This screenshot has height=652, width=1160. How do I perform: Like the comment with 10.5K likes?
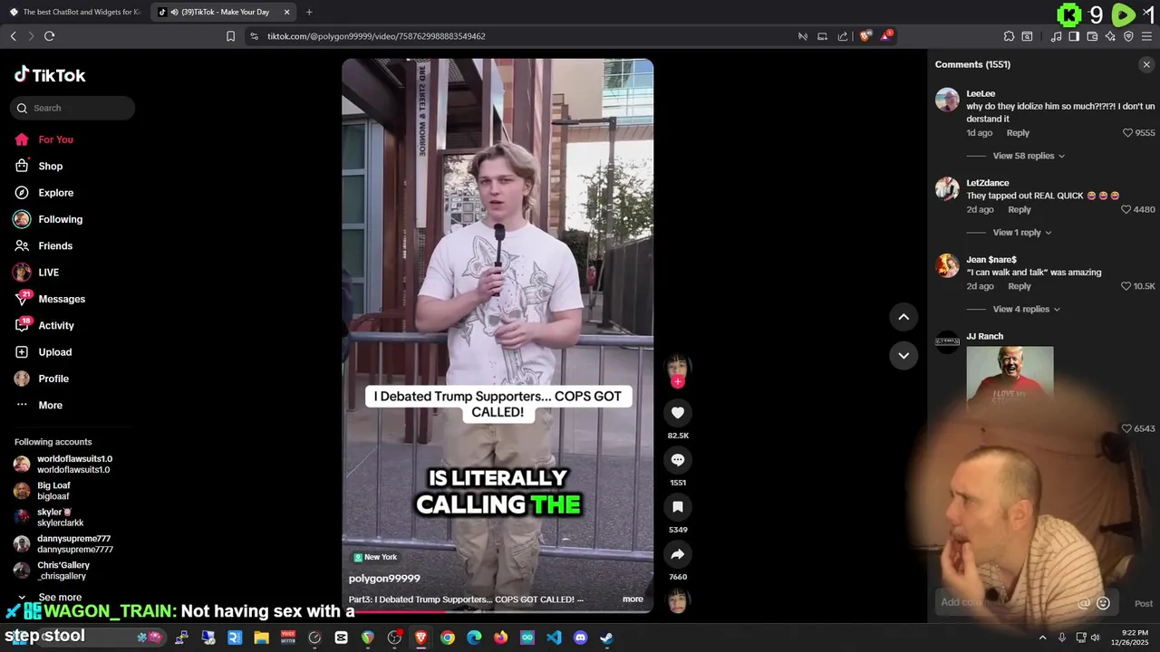coord(1126,286)
